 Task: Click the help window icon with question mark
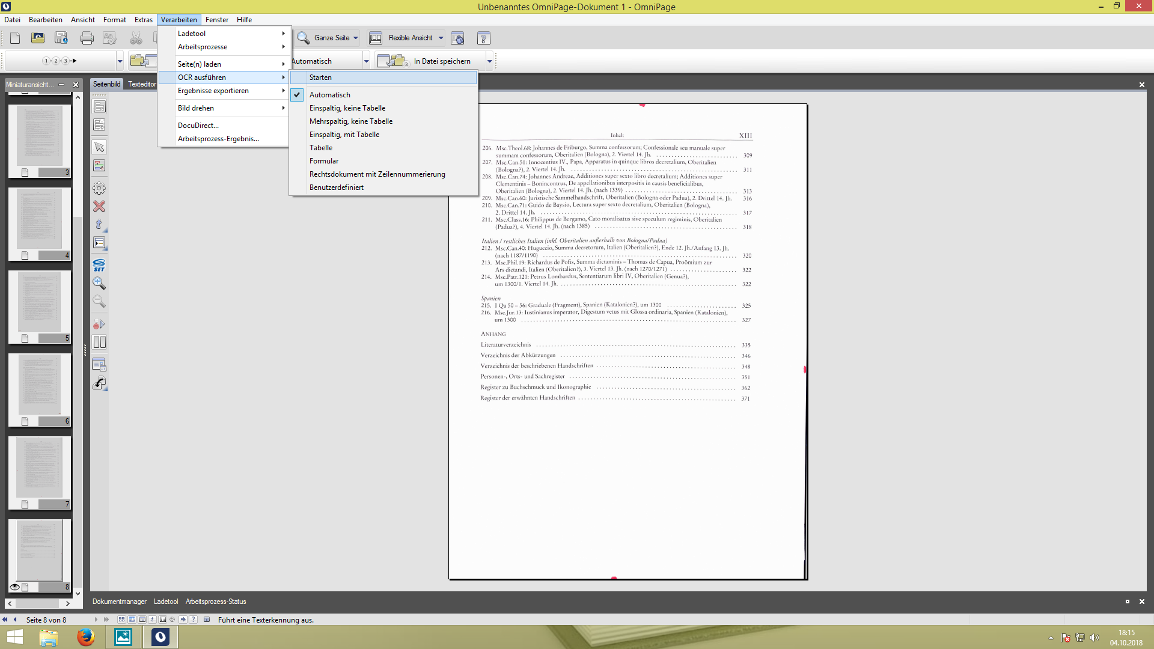[484, 38]
